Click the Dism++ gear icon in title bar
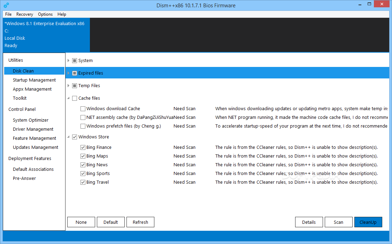 pos(6,5)
